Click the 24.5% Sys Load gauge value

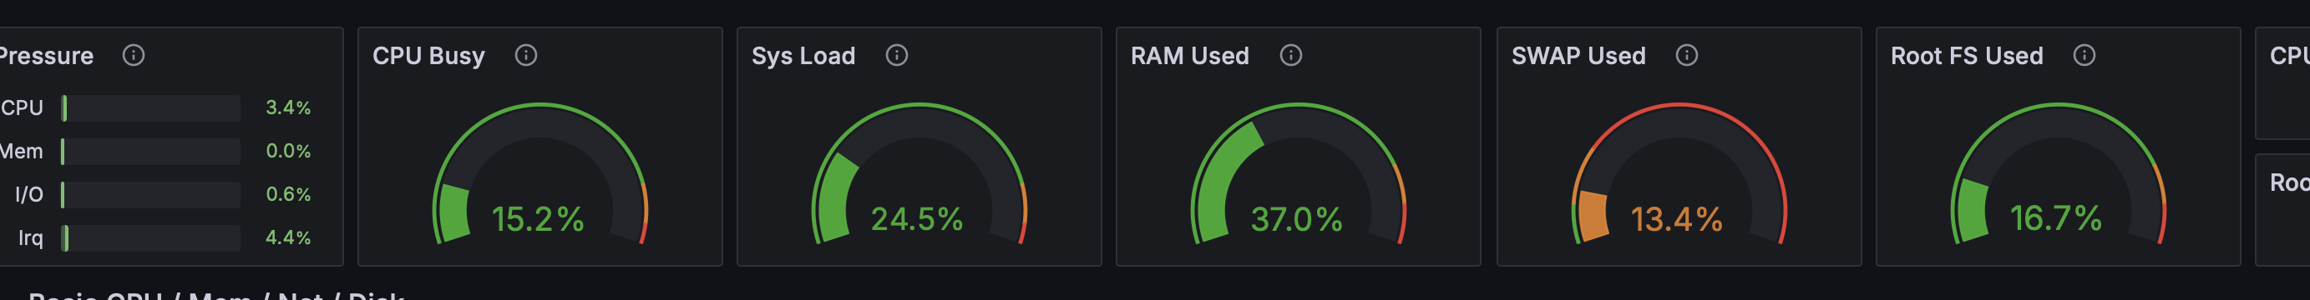(x=916, y=218)
